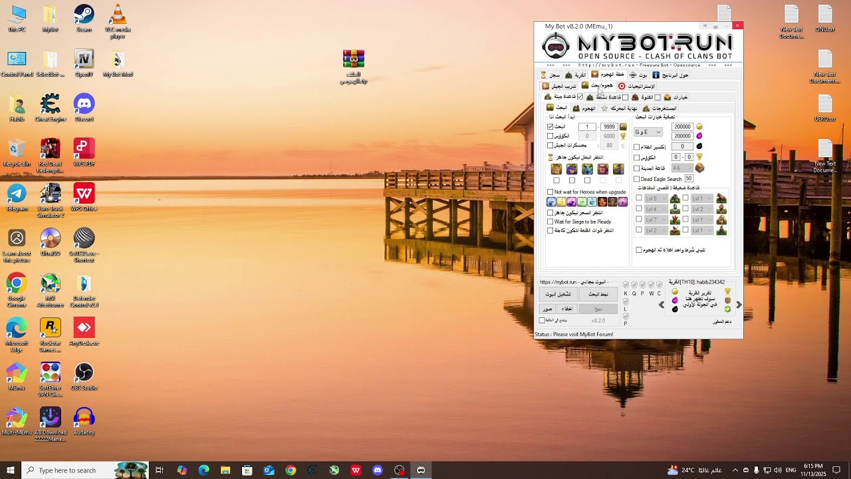Image resolution: width=851 pixels, height=479 pixels.
Task: Show hidden system tray icons
Action: 735,470
